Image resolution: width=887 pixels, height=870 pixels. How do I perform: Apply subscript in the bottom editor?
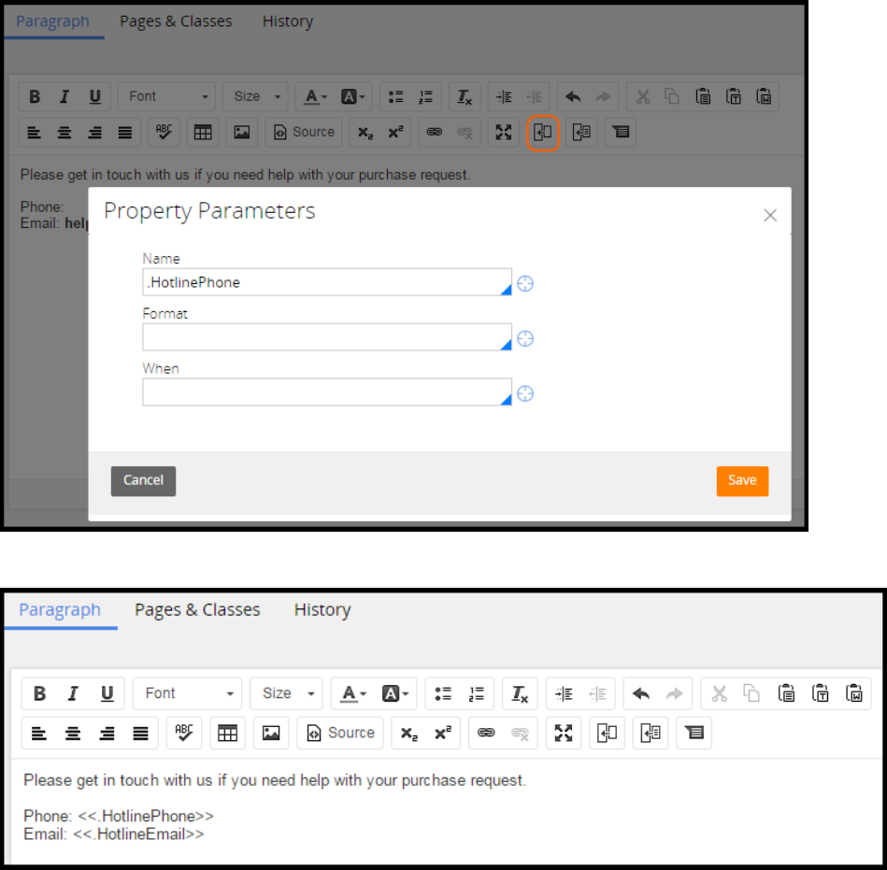click(x=409, y=734)
